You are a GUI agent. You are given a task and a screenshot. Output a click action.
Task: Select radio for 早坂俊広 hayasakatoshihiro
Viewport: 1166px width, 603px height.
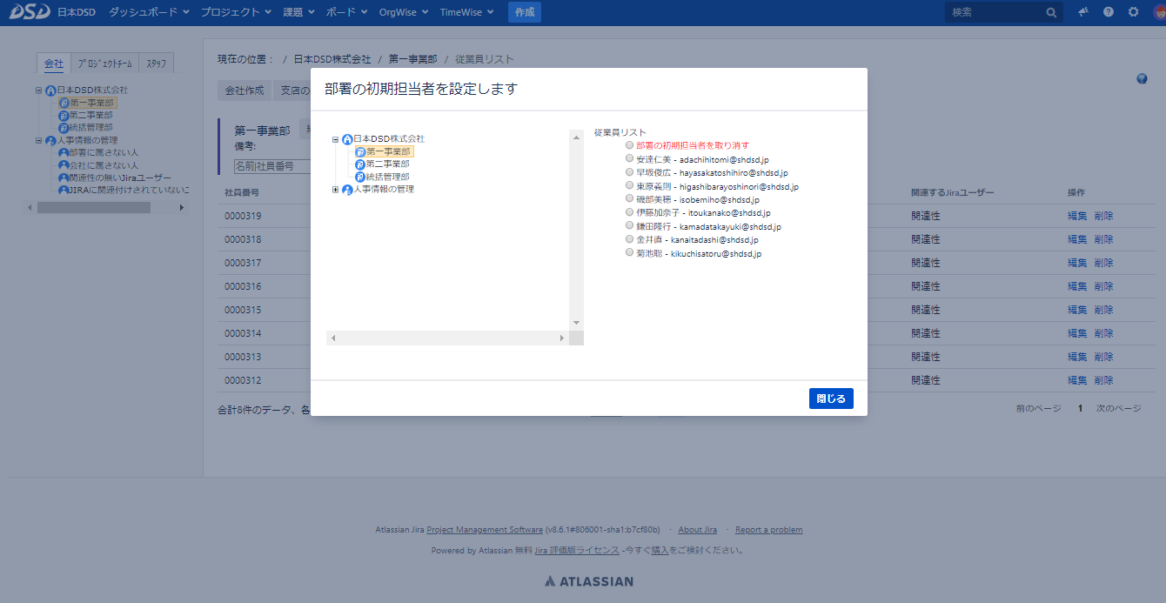click(629, 172)
